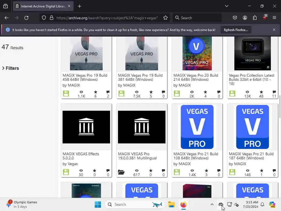The width and height of the screenshot is (281, 211).
Task: Click views eye icon on VEGAS Effects card
Action: pyautogui.click(x=81, y=170)
